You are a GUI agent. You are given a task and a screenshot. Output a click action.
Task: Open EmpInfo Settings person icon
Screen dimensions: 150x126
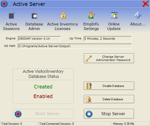91,15
